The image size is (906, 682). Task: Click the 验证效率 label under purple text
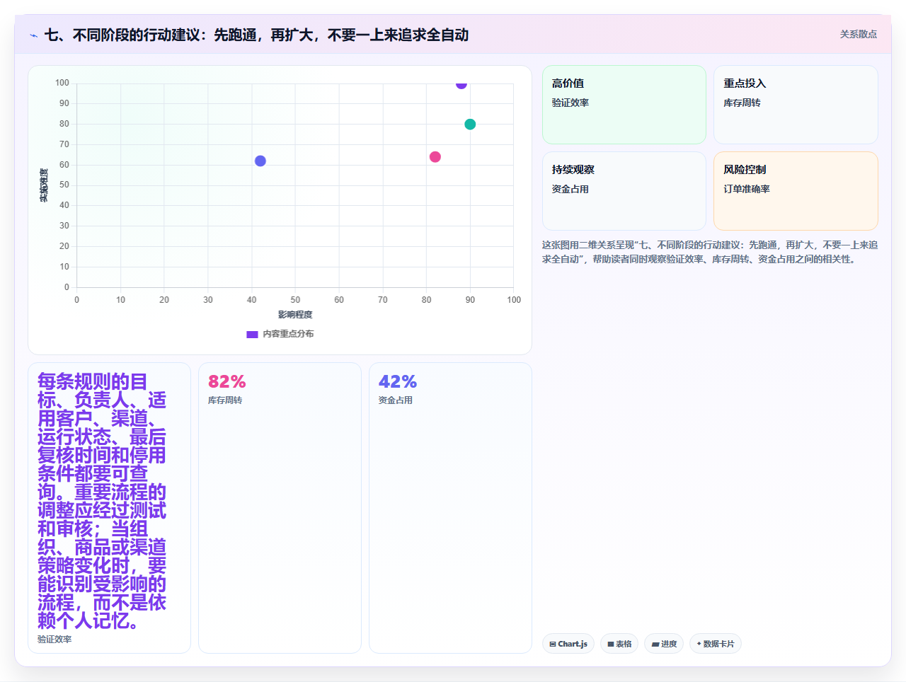click(55, 640)
